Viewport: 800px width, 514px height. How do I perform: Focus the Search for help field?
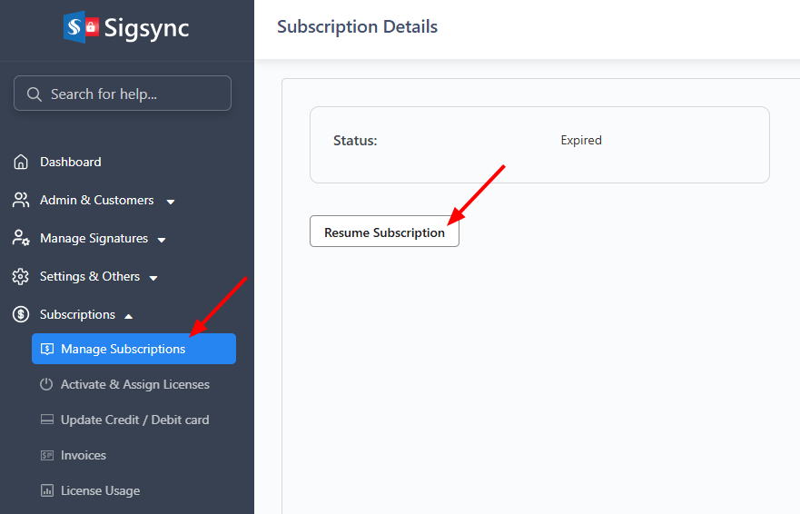132,94
